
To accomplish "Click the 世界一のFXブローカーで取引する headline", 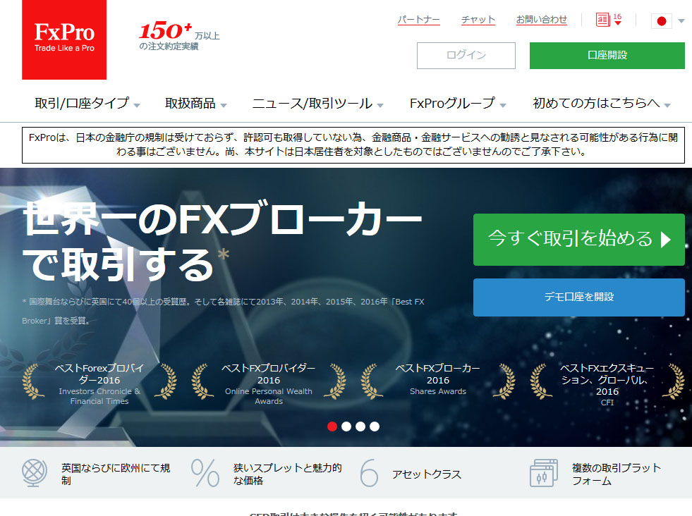I will (222, 241).
